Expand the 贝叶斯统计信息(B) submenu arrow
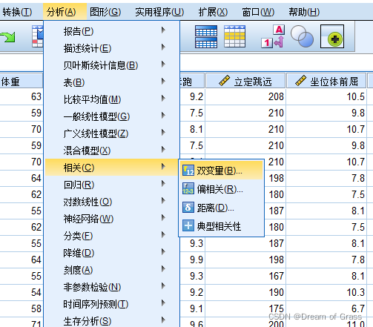 point(163,65)
